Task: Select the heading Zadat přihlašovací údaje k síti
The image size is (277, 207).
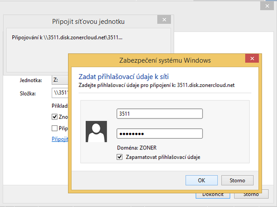Action: 124,77
